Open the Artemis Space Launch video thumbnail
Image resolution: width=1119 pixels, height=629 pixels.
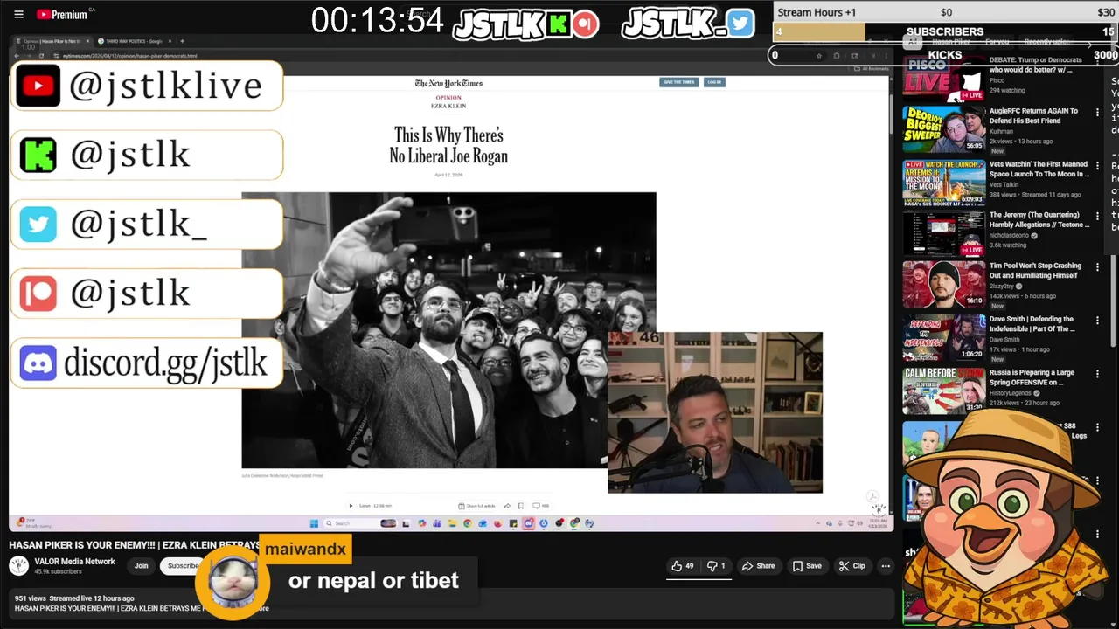pos(944,183)
